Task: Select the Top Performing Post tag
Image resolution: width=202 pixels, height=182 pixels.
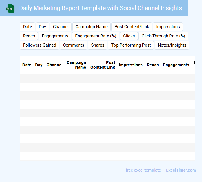Action: 131,45
